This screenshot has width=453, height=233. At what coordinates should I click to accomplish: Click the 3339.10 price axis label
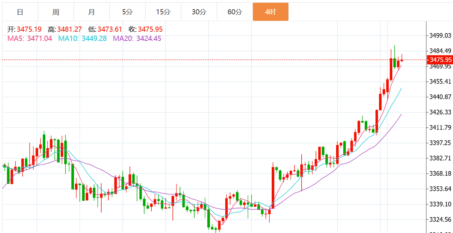[440, 204]
